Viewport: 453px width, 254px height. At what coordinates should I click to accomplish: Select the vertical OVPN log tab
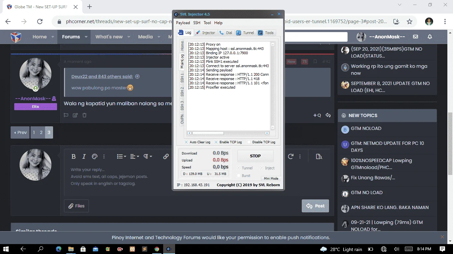(x=182, y=119)
